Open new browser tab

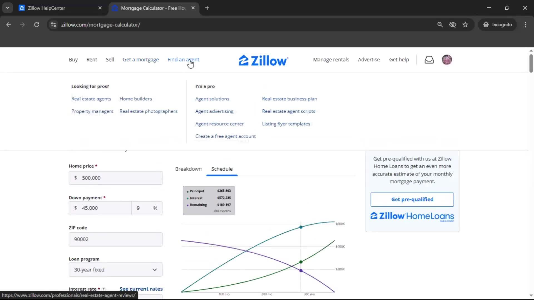207,8
